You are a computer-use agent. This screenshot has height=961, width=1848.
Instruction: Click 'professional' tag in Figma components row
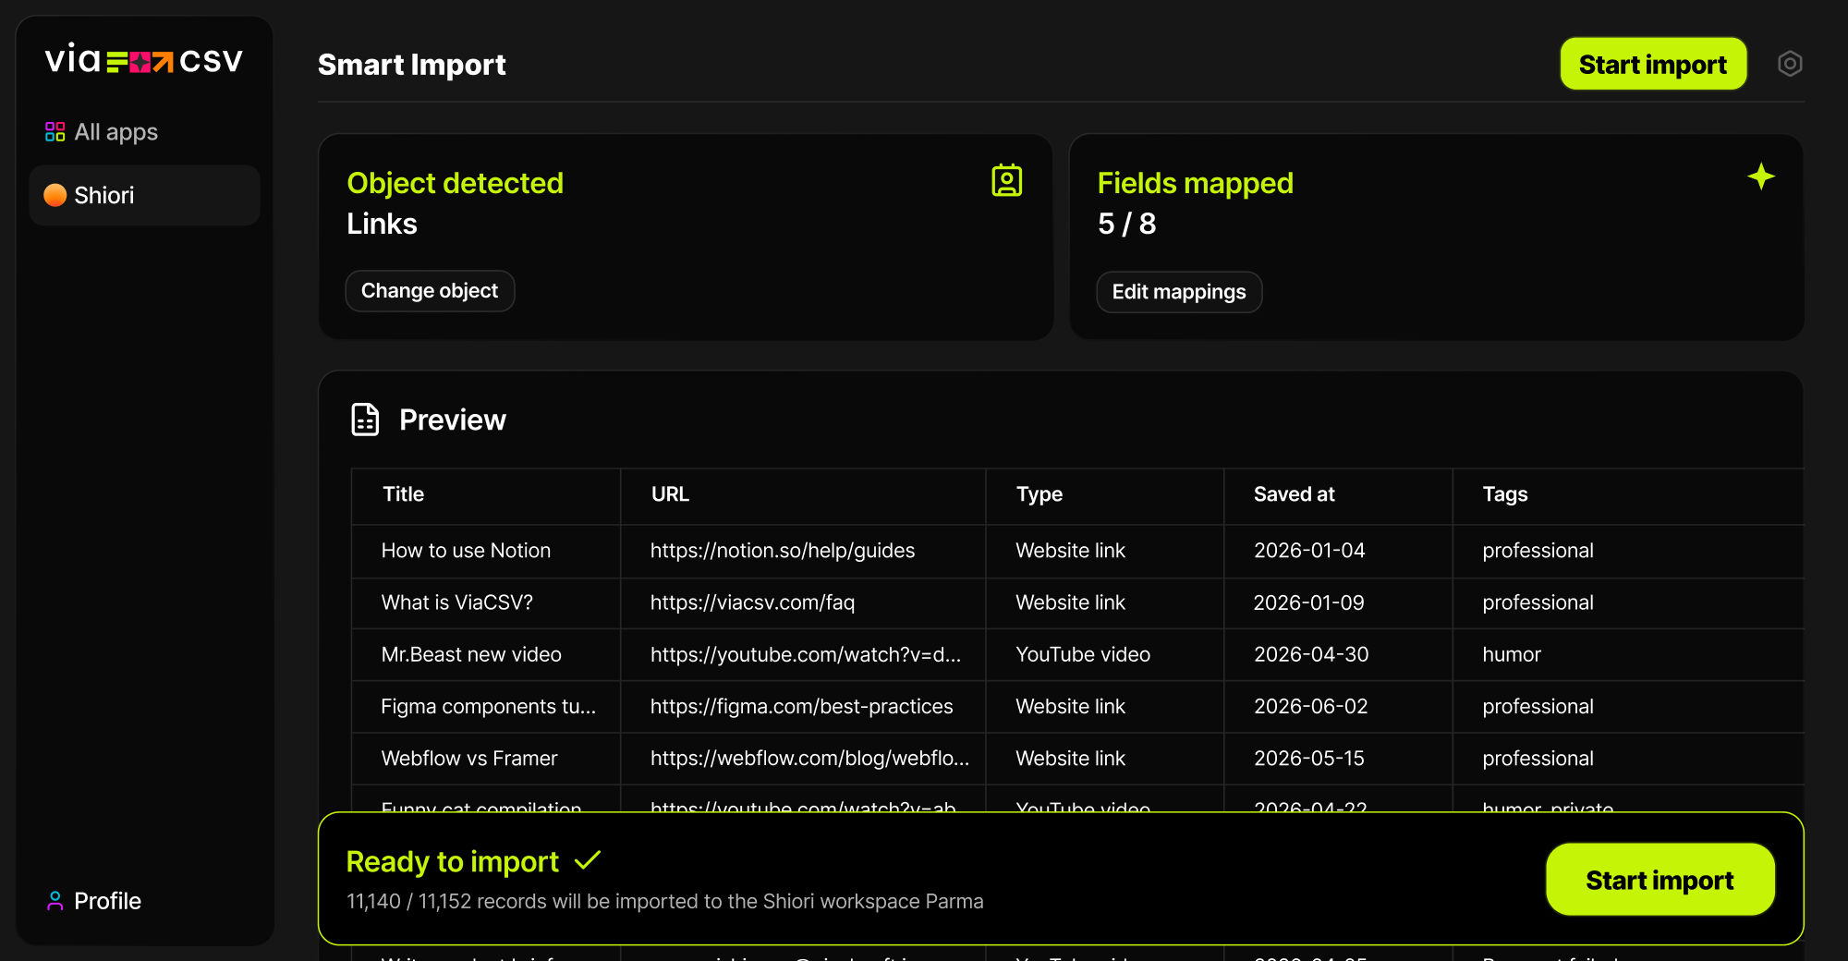pyautogui.click(x=1538, y=707)
